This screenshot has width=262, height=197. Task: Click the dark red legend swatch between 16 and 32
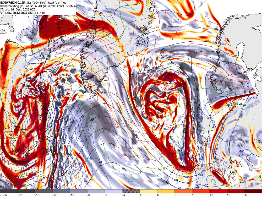[236, 191]
